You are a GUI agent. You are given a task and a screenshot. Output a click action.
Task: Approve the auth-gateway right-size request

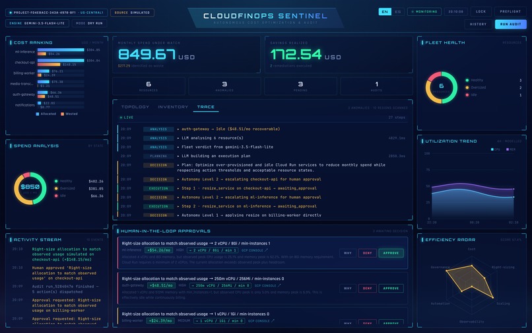pyautogui.click(x=391, y=289)
